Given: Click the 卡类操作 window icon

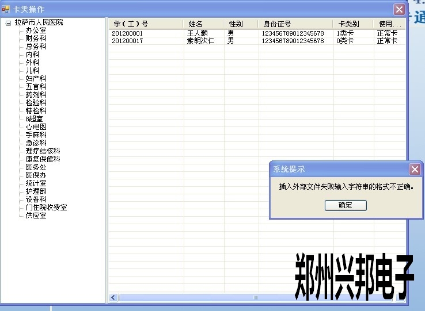Looking at the screenshot, I should coord(6,9).
